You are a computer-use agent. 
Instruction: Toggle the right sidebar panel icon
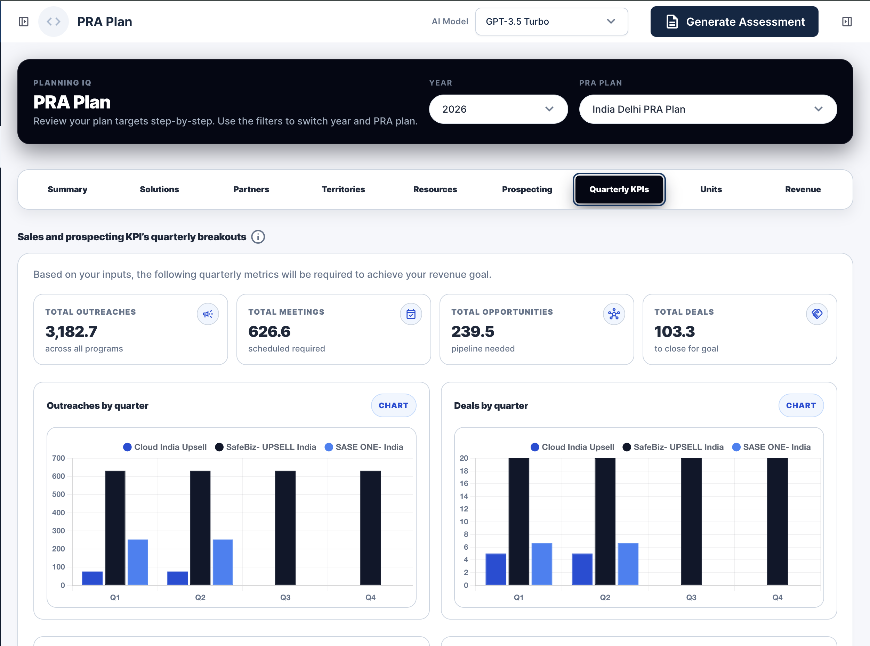click(x=847, y=22)
